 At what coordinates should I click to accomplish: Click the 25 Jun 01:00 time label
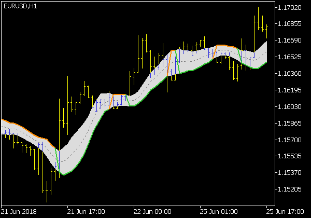pos(219,212)
